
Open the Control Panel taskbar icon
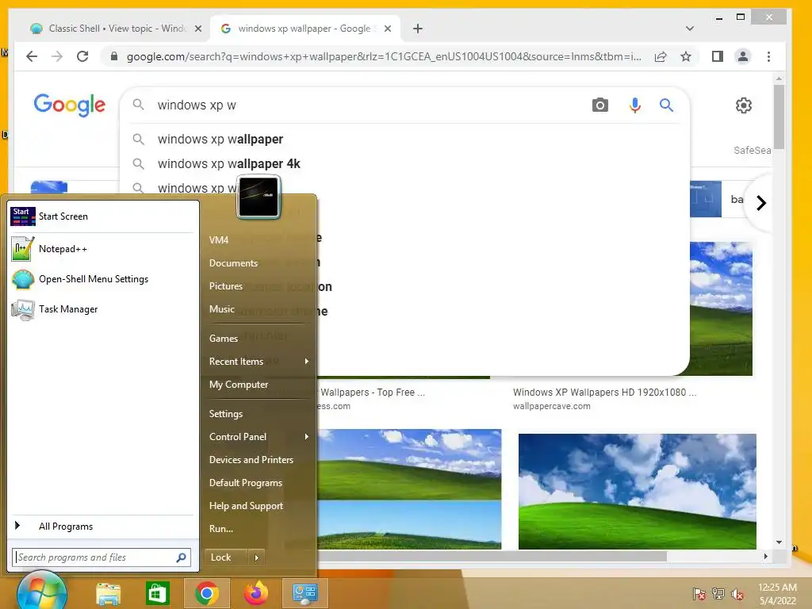coord(305,593)
